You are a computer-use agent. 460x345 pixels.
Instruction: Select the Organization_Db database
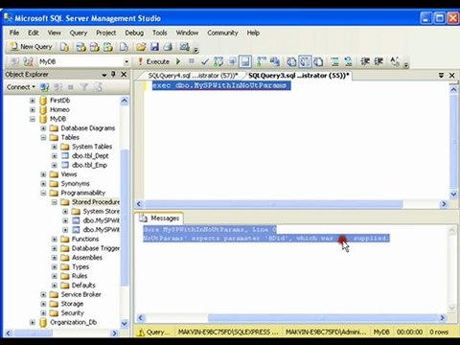pyautogui.click(x=74, y=322)
